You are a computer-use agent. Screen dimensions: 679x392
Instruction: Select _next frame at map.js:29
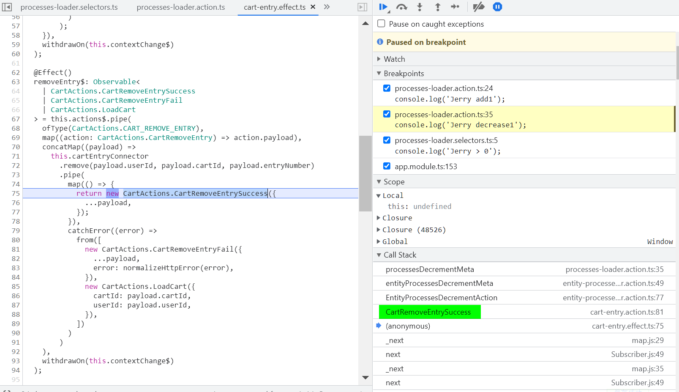point(524,340)
